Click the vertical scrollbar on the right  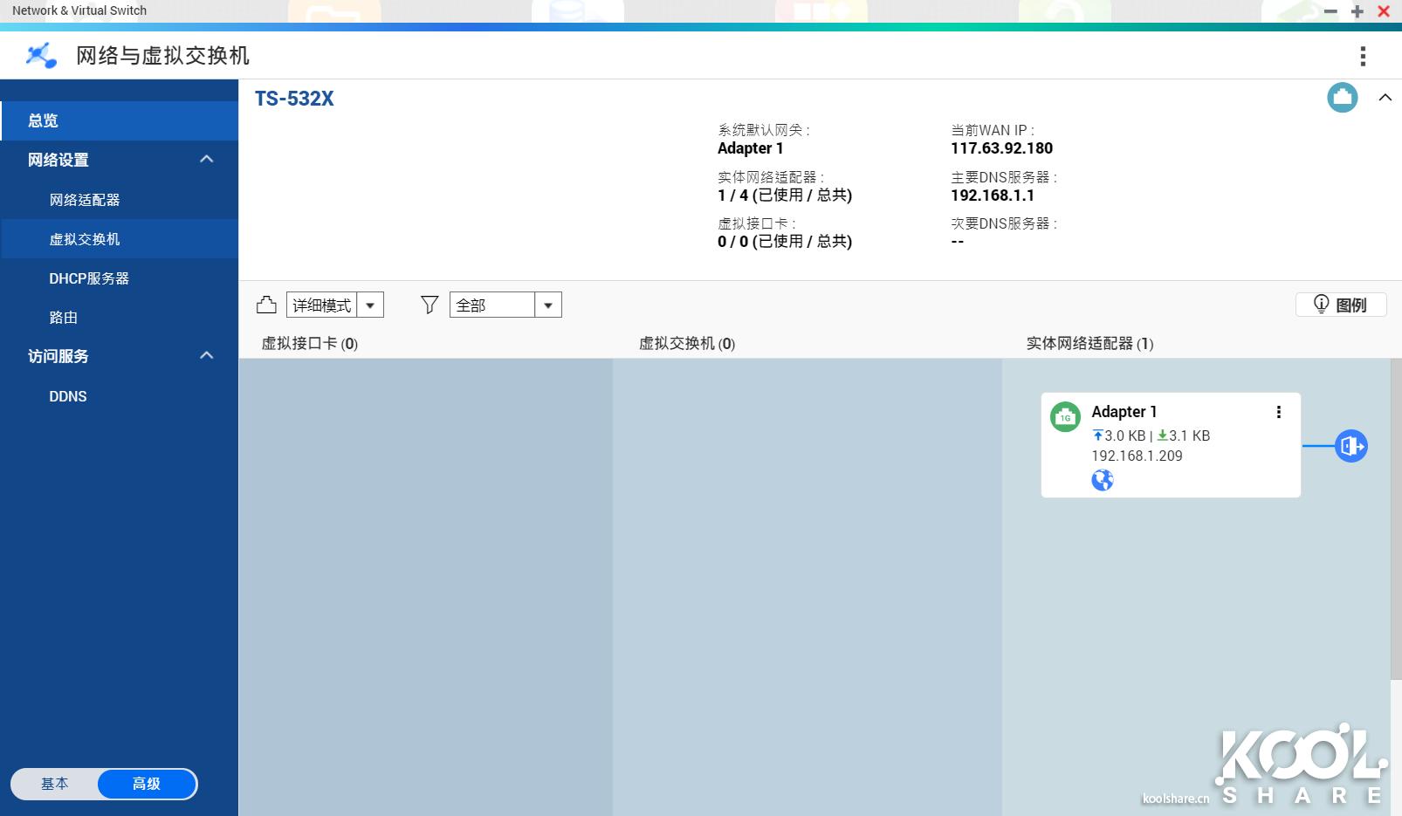pyautogui.click(x=1396, y=519)
